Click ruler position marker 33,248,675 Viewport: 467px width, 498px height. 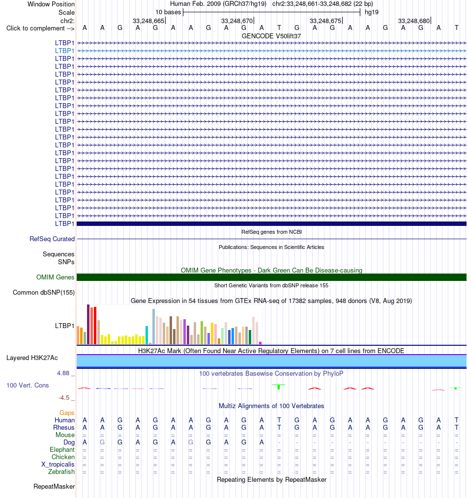click(x=325, y=21)
